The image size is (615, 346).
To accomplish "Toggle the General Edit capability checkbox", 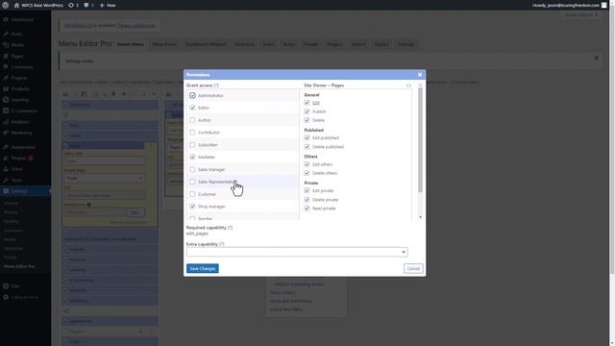I will 307,103.
